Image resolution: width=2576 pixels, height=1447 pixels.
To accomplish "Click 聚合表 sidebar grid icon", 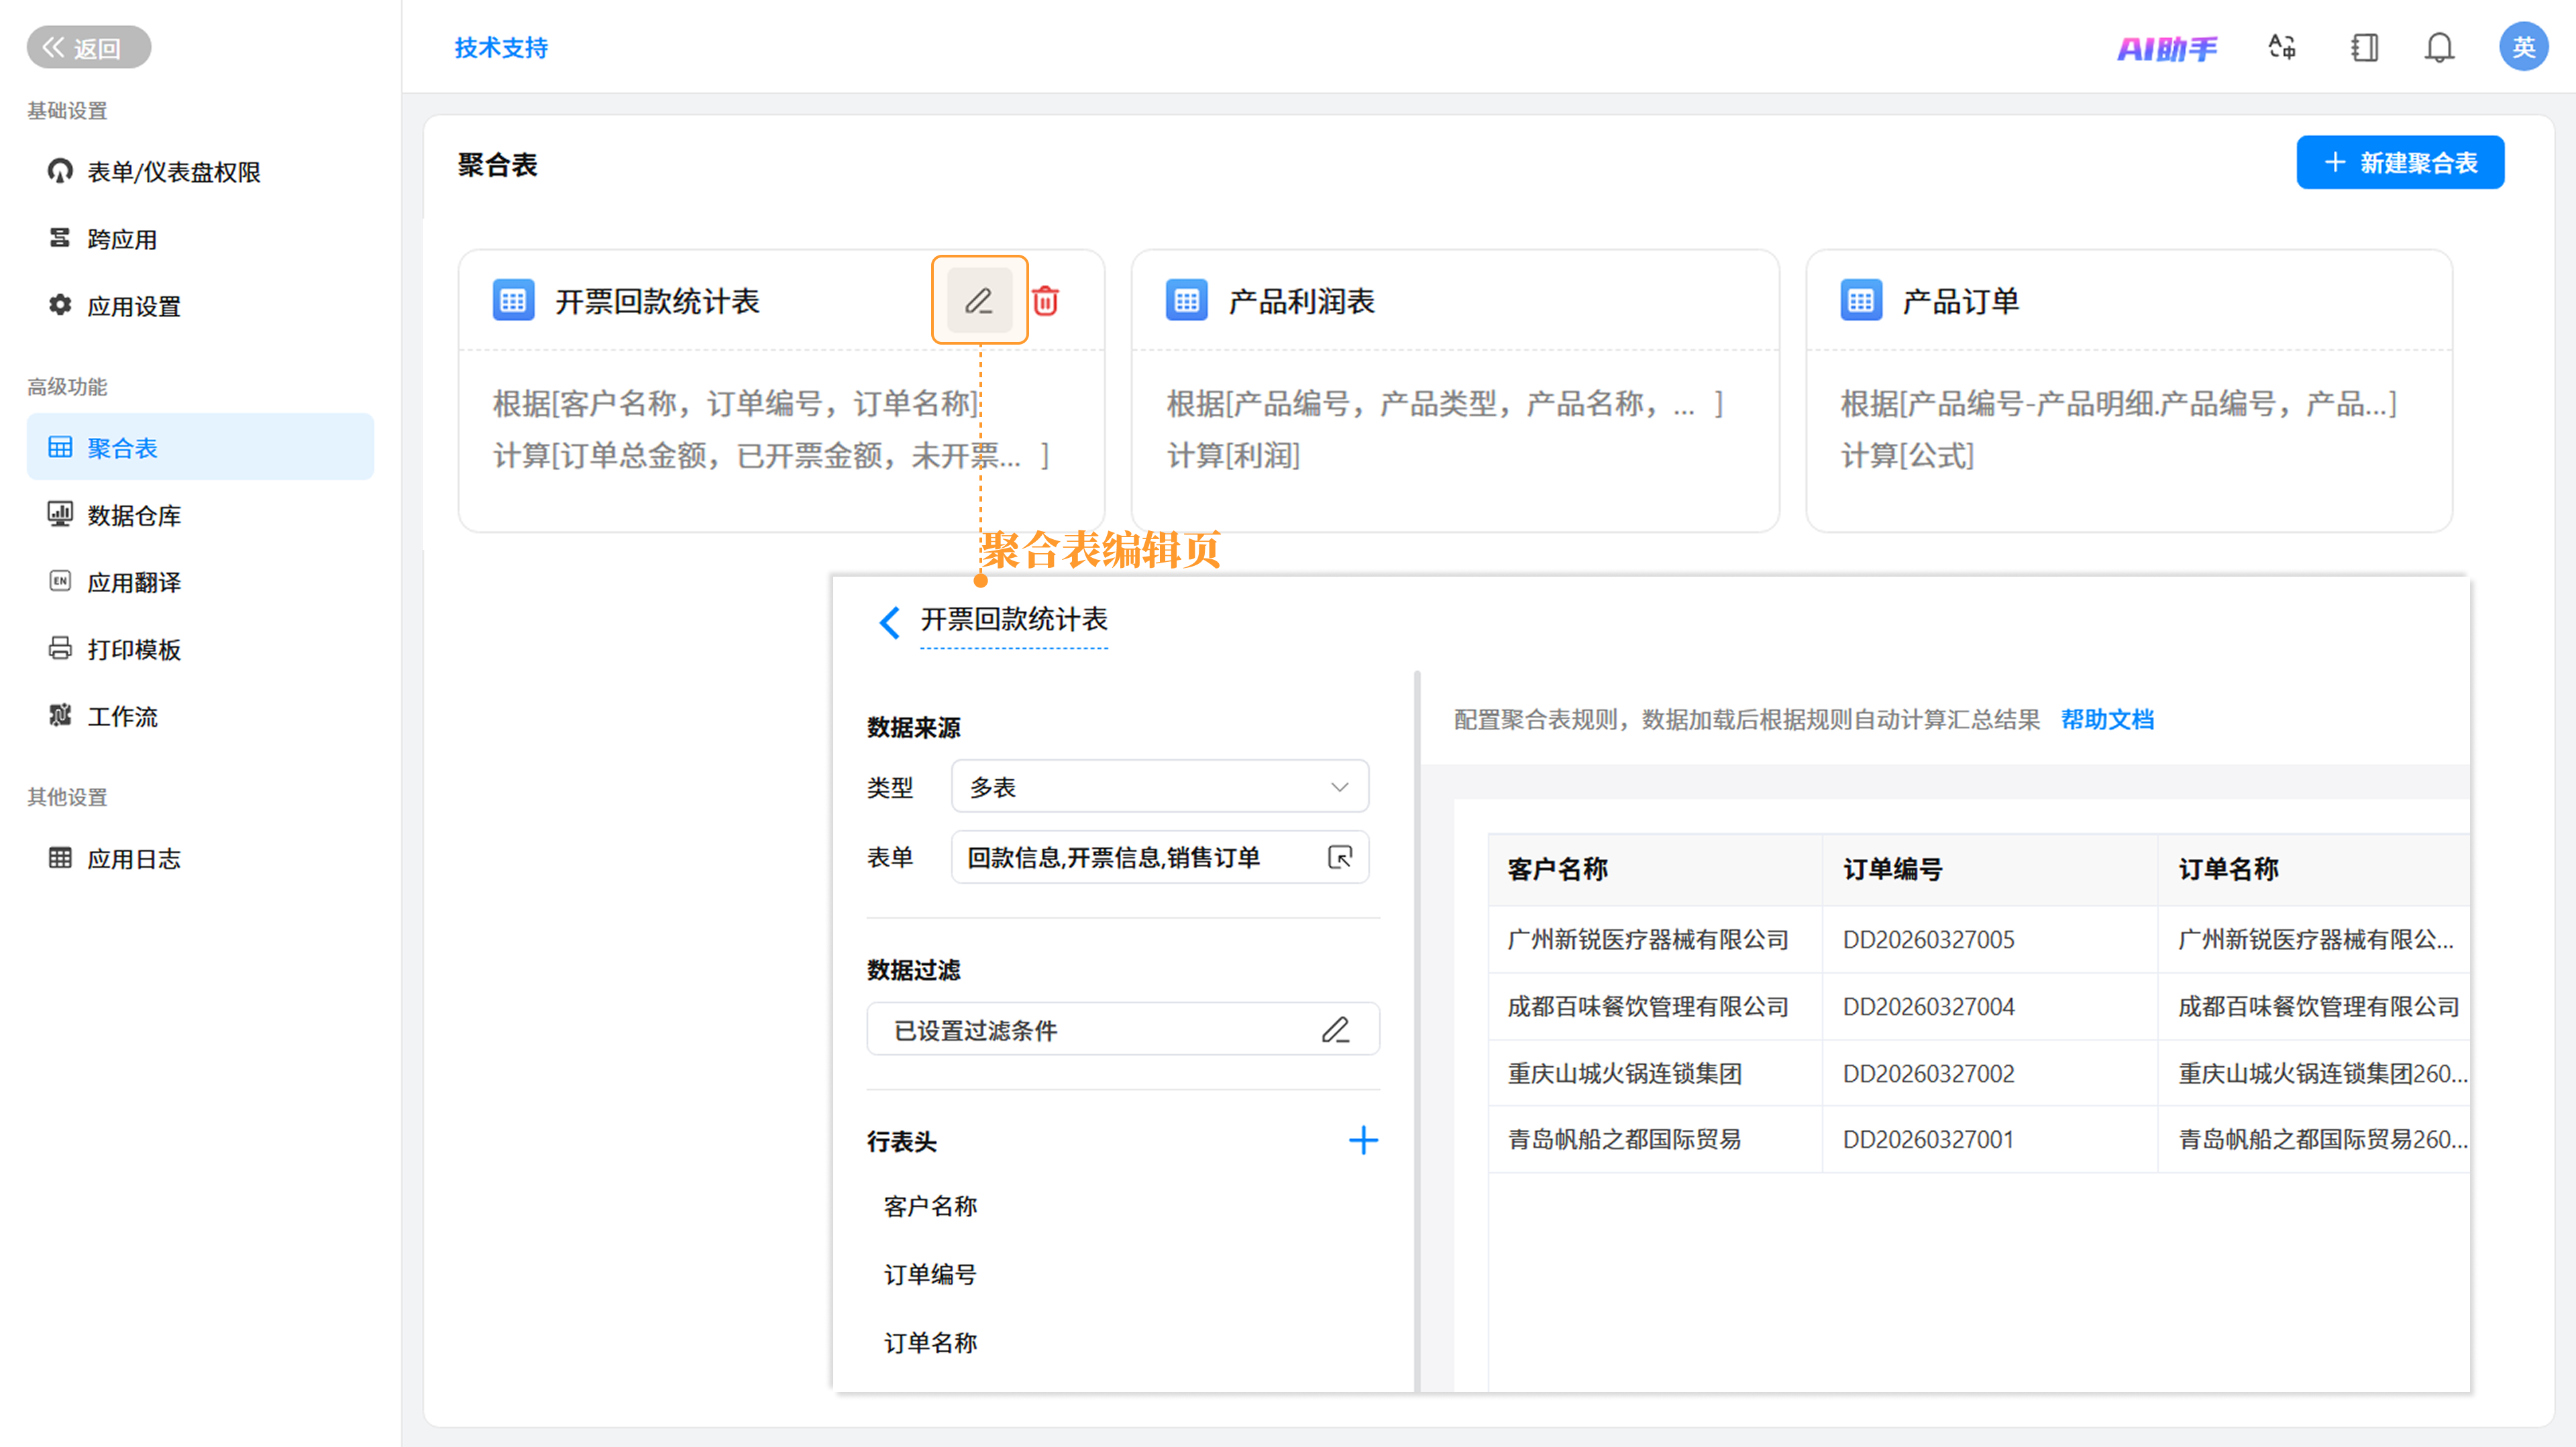I will 60,447.
